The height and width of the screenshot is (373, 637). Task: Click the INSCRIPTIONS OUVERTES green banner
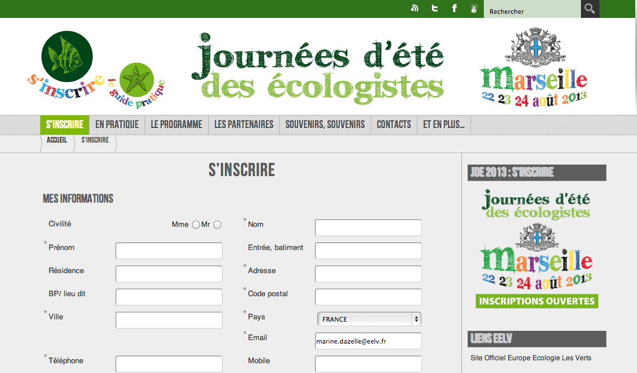[x=536, y=301]
